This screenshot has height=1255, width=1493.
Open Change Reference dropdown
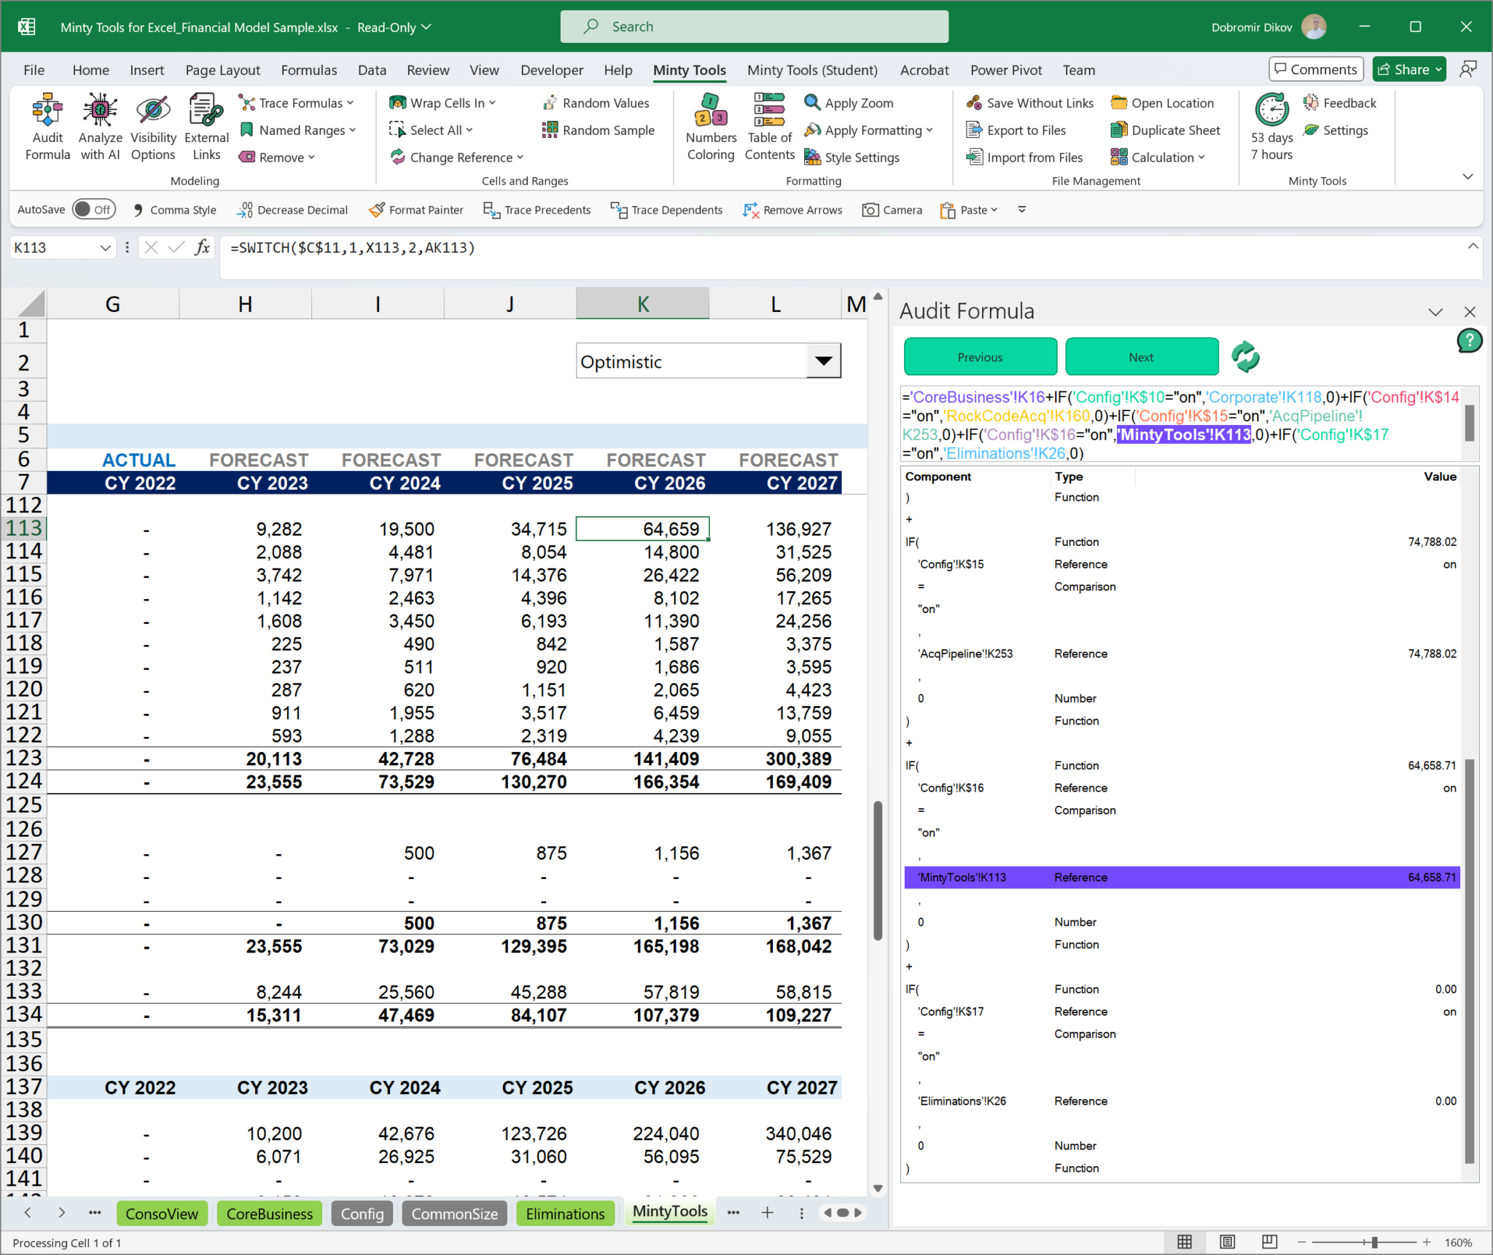(456, 157)
